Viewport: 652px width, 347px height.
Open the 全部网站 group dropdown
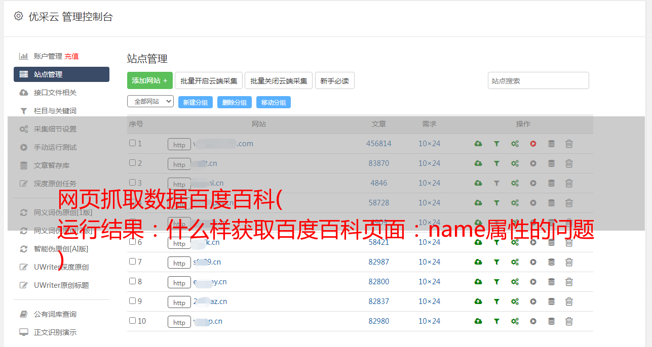tap(150, 102)
